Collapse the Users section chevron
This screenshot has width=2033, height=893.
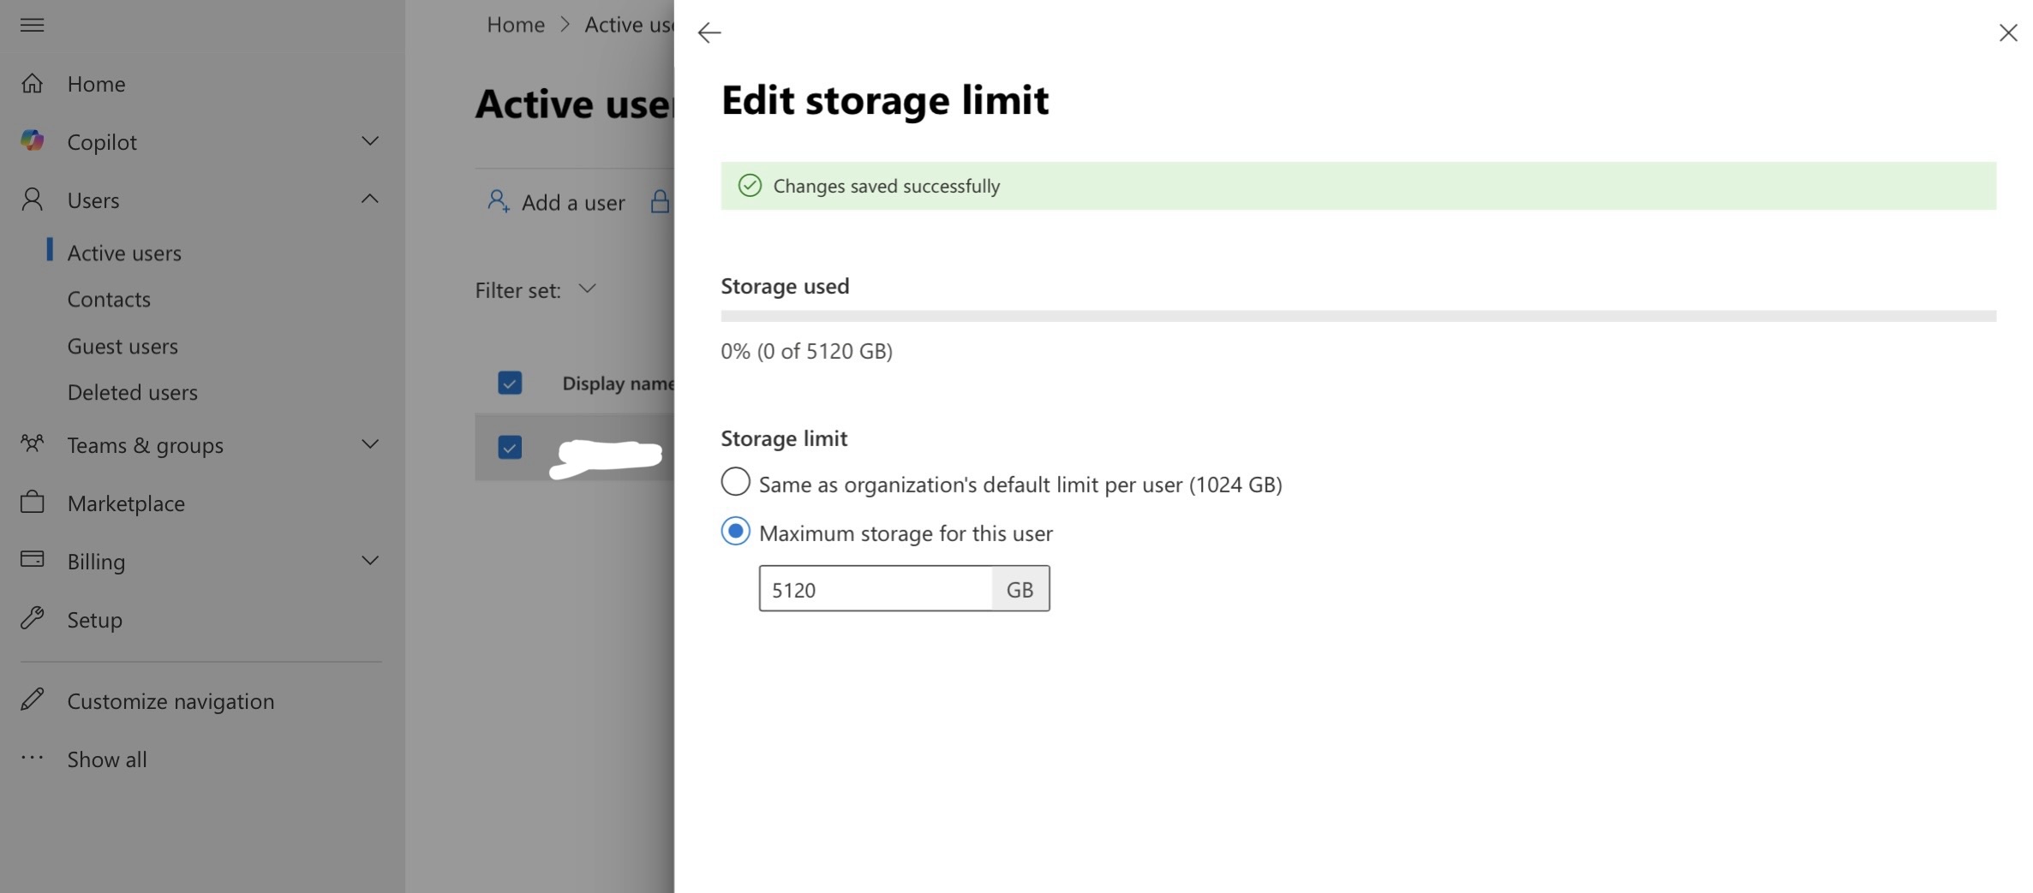(x=369, y=199)
